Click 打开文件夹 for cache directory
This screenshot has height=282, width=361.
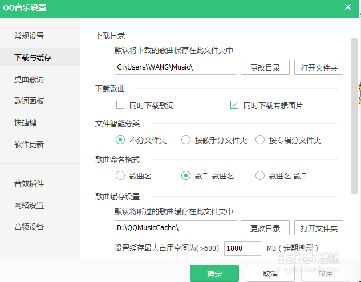[319, 228]
